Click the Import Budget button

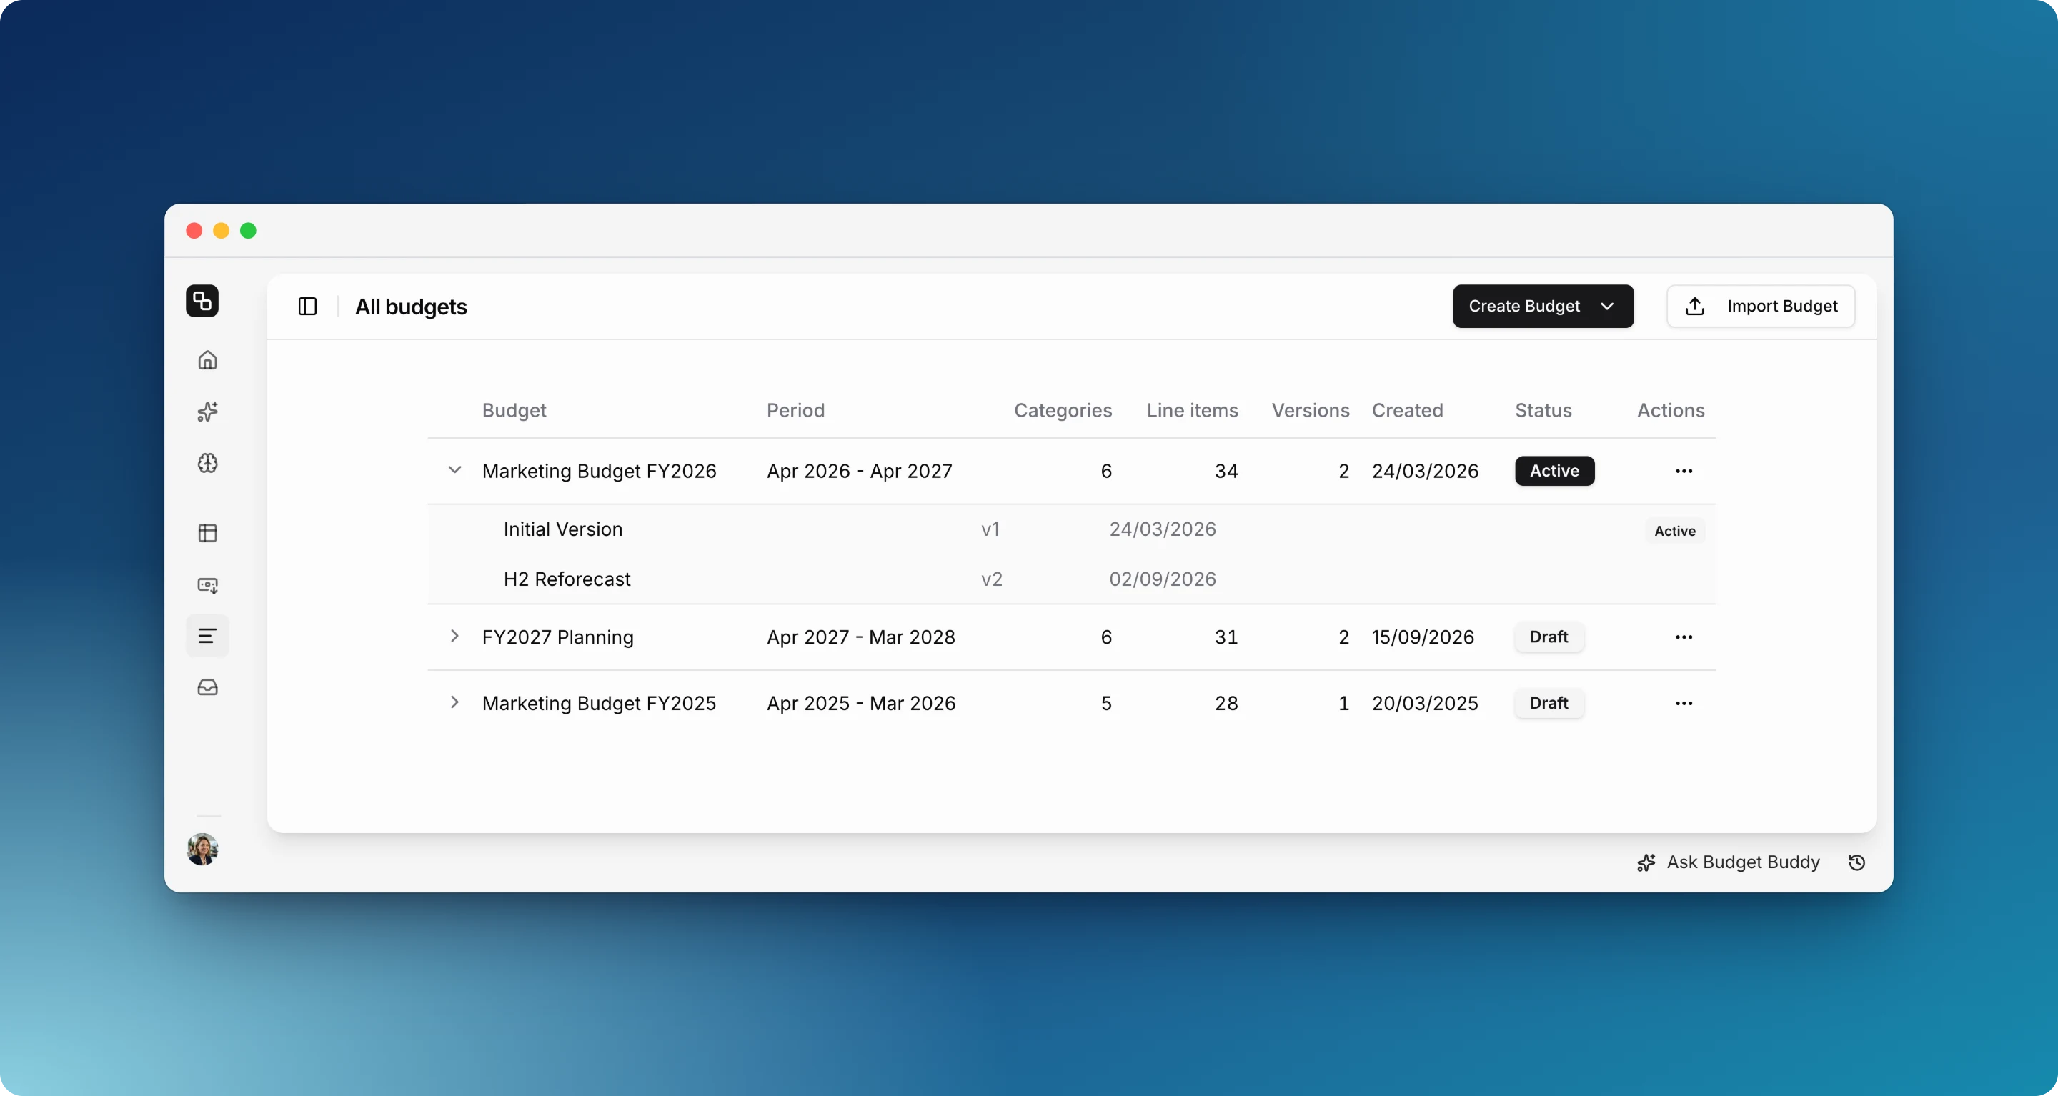[x=1761, y=306]
